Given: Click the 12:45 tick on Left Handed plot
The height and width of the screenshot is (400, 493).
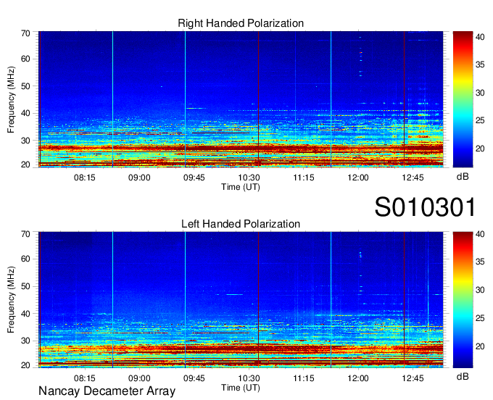Looking at the screenshot, I should tap(413, 378).
